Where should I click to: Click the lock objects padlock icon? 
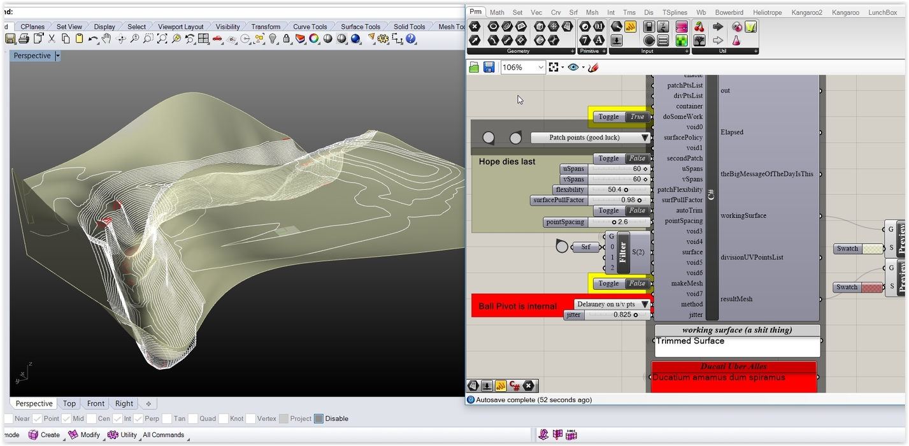pyautogui.click(x=286, y=39)
